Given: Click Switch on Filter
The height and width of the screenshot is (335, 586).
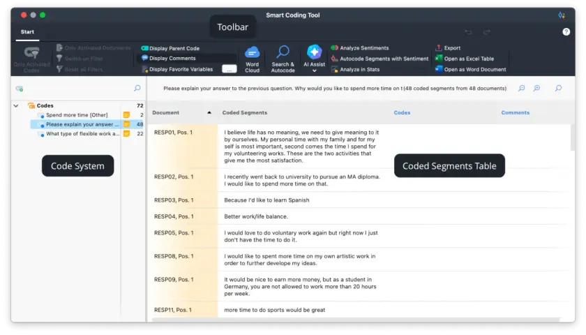Looking at the screenshot, I should [80, 59].
